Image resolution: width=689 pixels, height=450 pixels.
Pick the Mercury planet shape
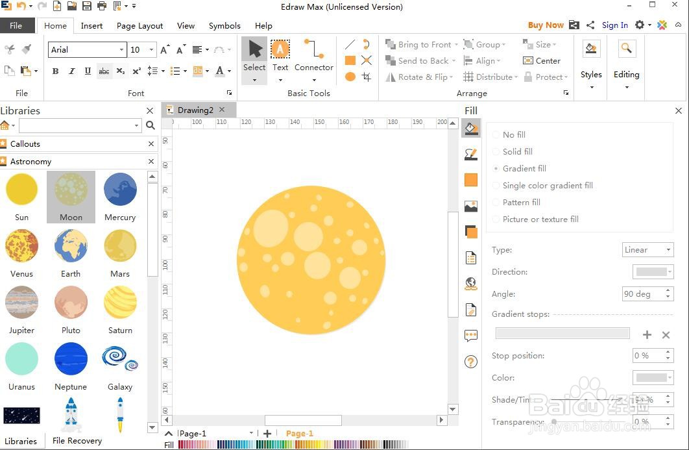(120, 190)
